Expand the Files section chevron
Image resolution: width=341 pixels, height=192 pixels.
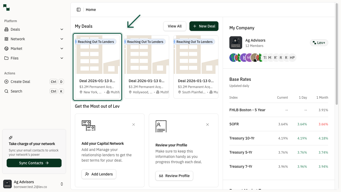62,58
